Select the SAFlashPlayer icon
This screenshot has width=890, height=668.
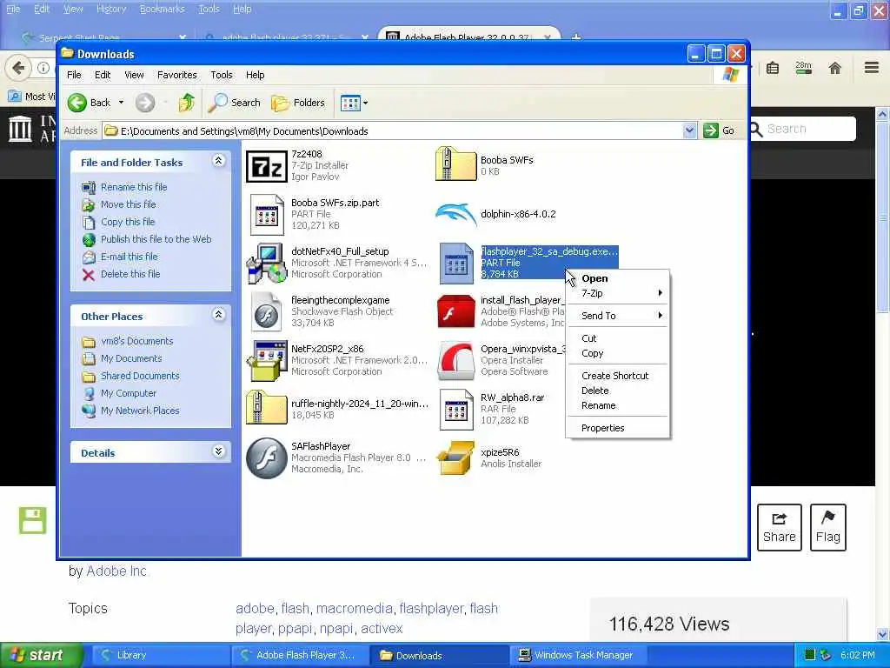tap(267, 458)
